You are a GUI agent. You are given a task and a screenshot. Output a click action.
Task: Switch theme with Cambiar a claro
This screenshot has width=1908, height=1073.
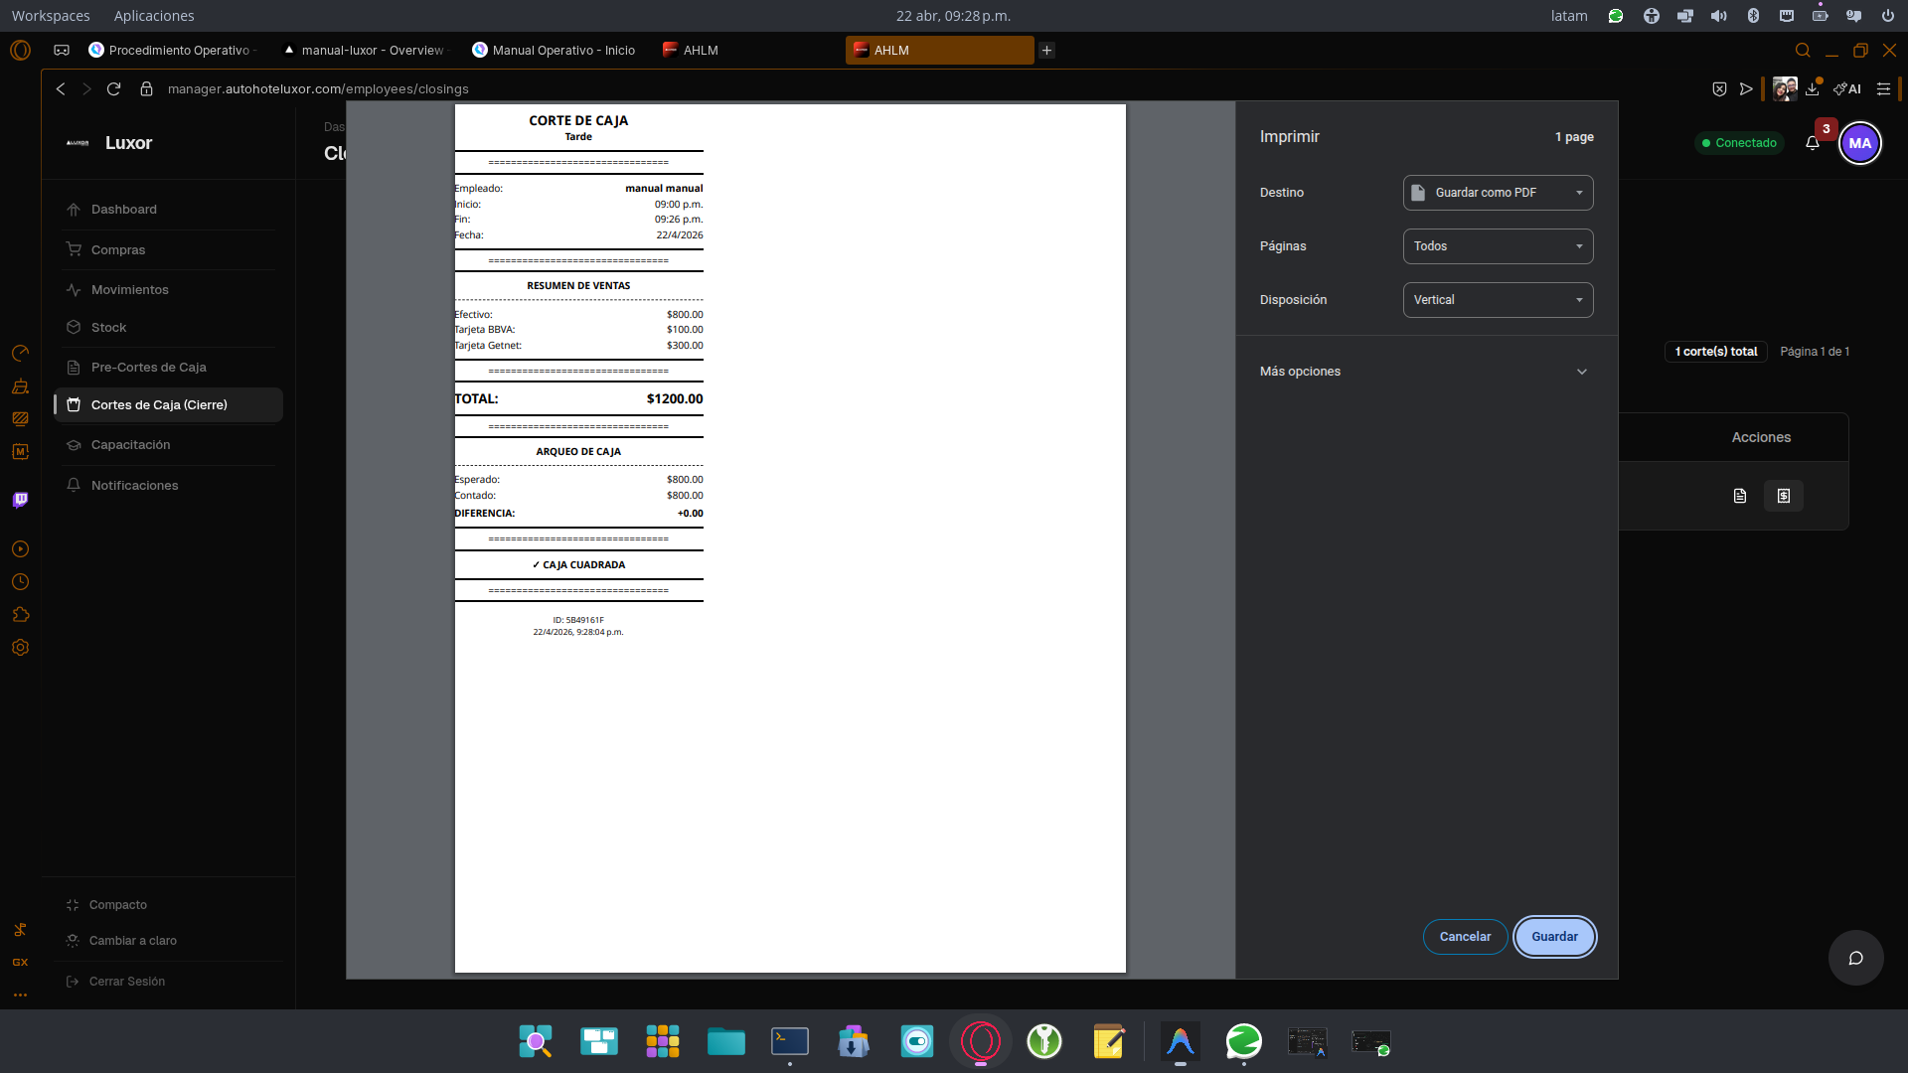point(132,941)
